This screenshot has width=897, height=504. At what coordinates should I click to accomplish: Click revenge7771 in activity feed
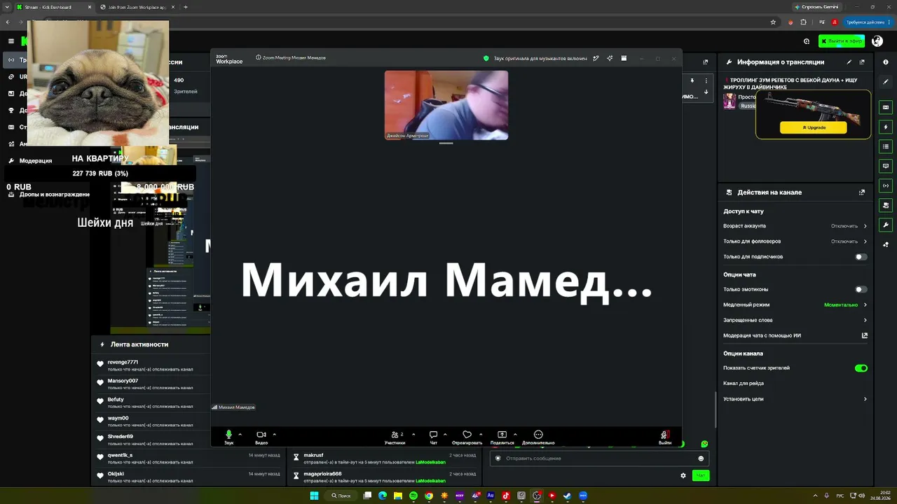[123, 363]
